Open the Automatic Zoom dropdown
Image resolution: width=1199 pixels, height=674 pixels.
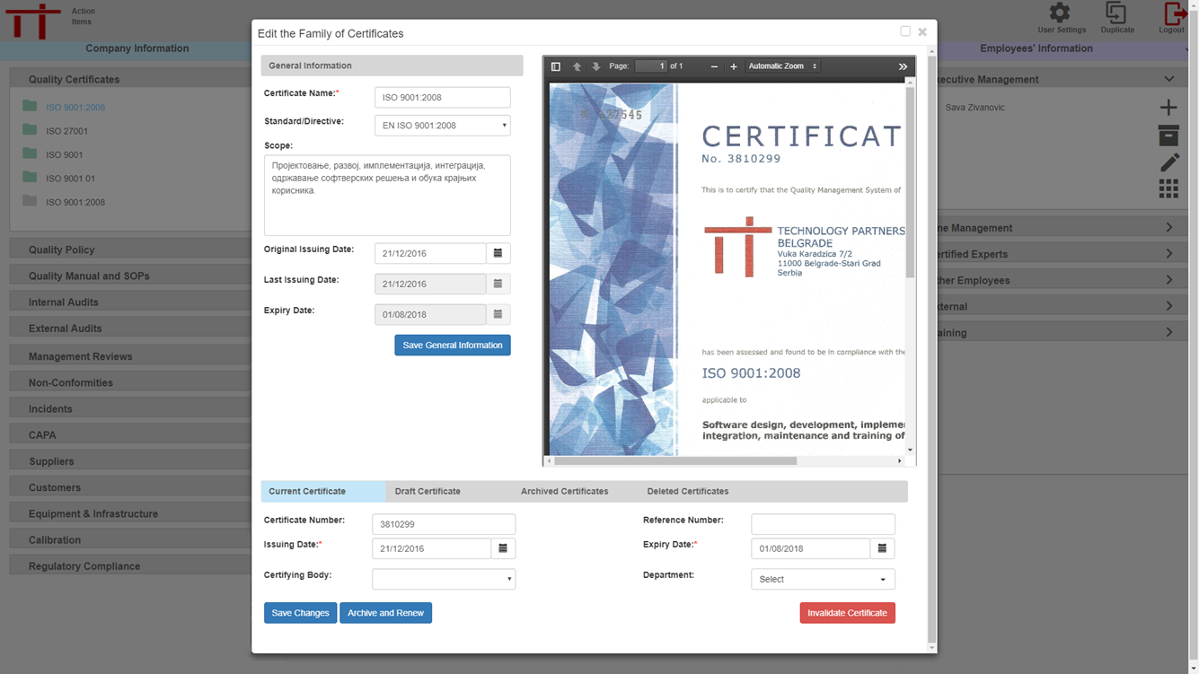click(x=782, y=66)
